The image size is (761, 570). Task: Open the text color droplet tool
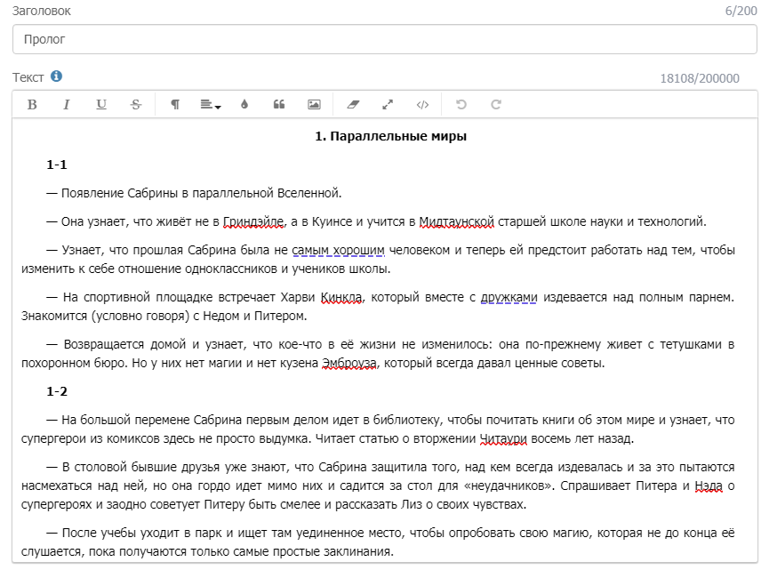click(244, 104)
